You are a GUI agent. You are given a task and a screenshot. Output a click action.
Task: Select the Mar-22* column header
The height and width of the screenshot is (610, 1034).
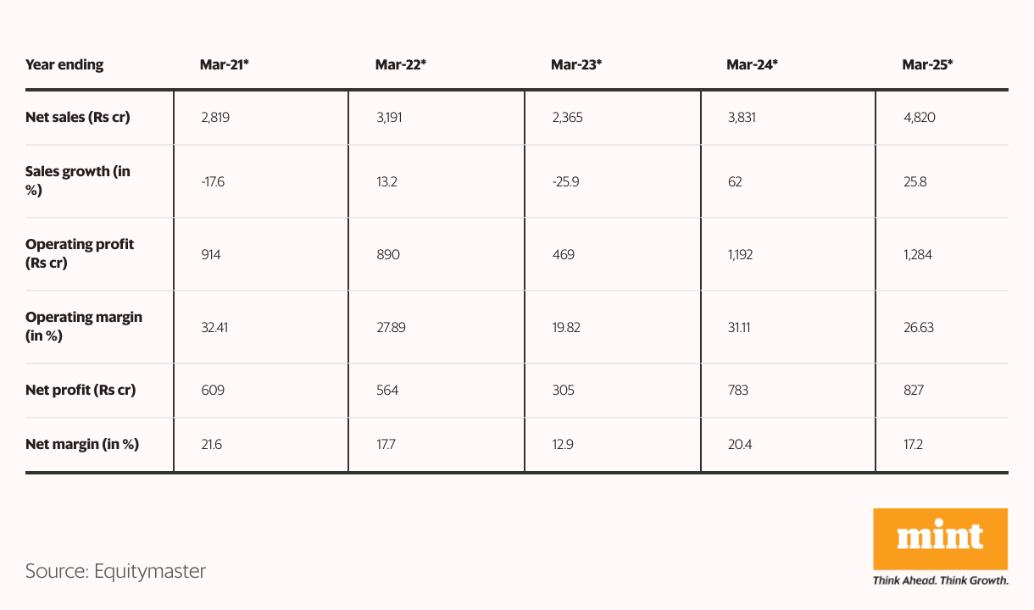(x=400, y=64)
